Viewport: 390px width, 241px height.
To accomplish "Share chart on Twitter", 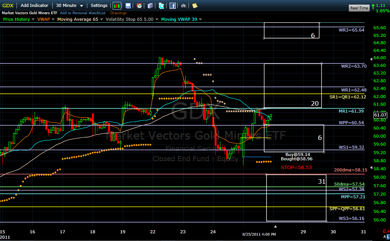I will pyautogui.click(x=162, y=6).
